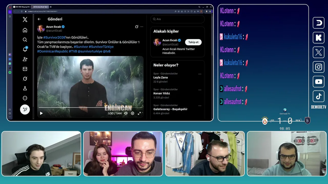Follow Acun Ilıcalı with Takip et
Viewport: 328px width, 184px height.
coord(193,42)
